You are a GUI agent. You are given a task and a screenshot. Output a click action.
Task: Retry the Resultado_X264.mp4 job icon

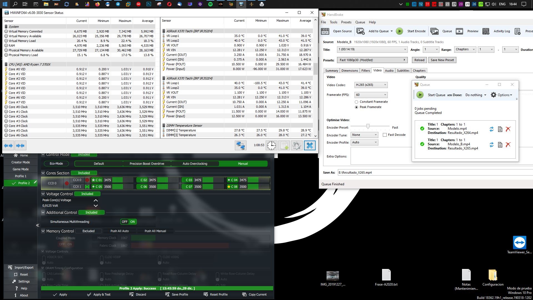(x=492, y=129)
